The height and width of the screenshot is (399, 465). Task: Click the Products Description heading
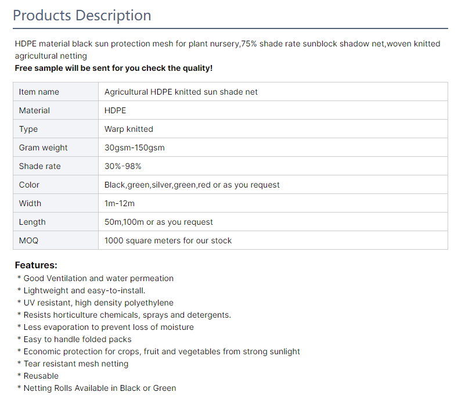point(82,15)
